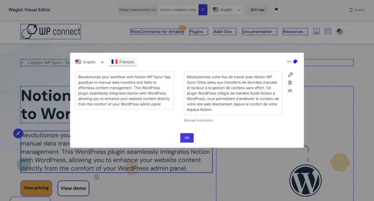Click the WordPress logo image
Viewport: 374px width, 201px height.
coord(305,181)
